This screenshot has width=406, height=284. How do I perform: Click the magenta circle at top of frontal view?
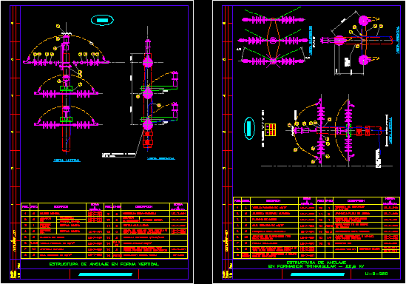148,62
